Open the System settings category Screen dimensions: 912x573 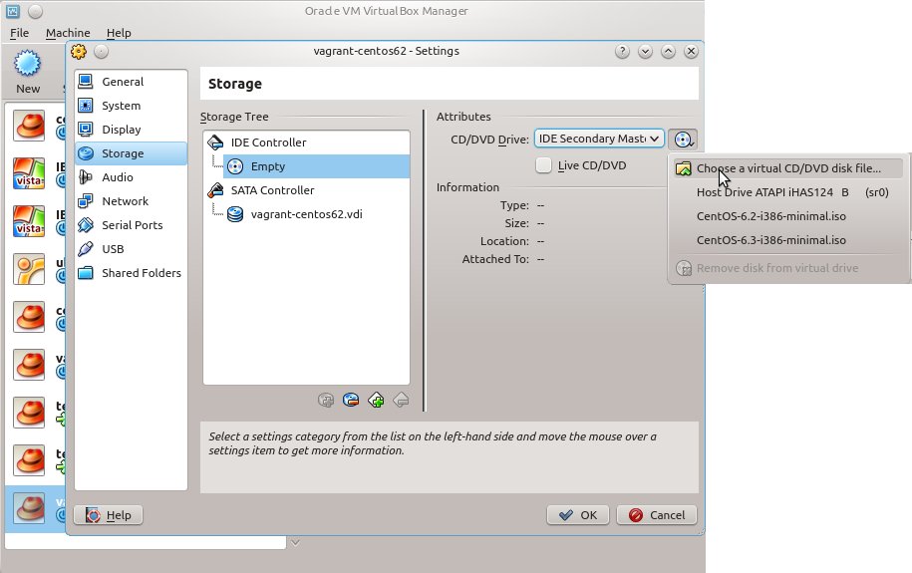click(x=131, y=106)
